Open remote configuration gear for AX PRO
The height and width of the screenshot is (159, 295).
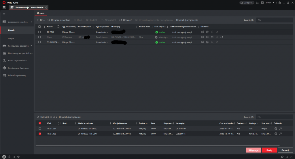[x=207, y=32]
